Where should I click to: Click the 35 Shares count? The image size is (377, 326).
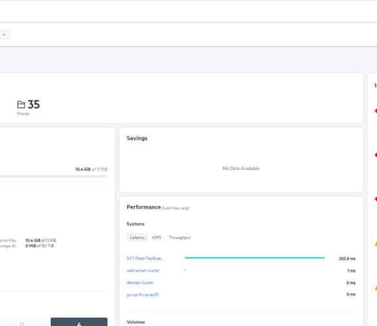click(x=34, y=104)
